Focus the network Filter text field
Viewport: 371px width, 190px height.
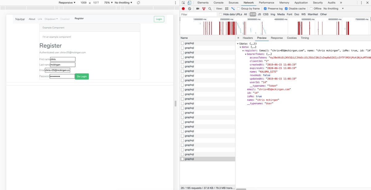point(198,14)
